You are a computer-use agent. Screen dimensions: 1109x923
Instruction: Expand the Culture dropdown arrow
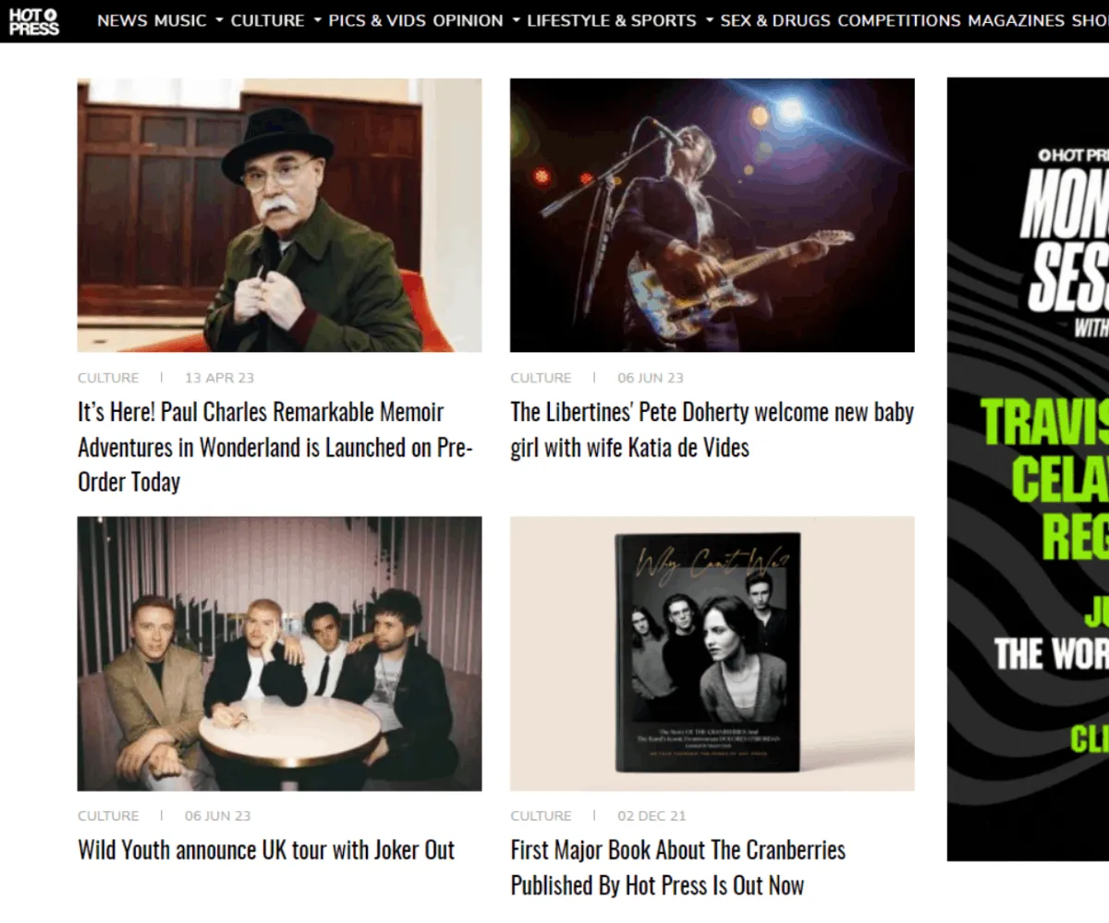coord(317,20)
